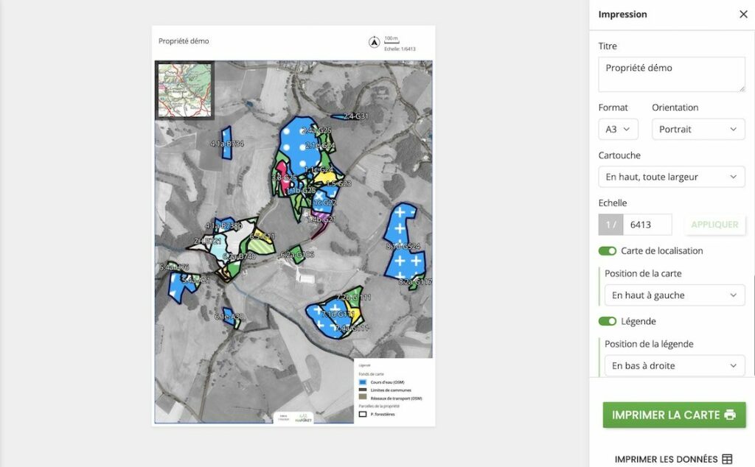Click the Hapûnet logo on map

[304, 418]
